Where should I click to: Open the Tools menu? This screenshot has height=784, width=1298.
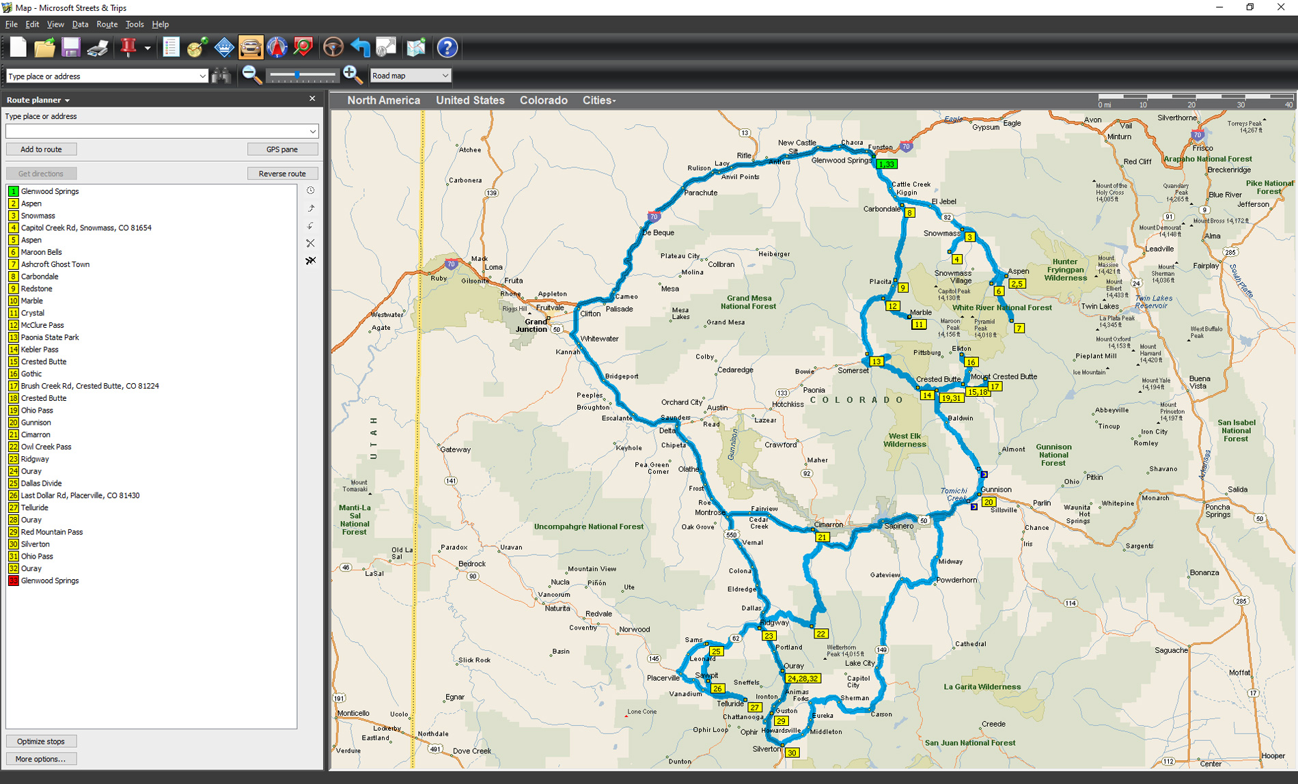pos(135,25)
